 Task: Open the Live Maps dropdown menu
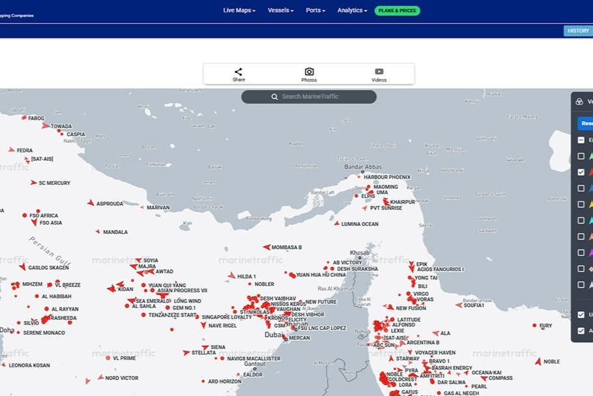[239, 10]
